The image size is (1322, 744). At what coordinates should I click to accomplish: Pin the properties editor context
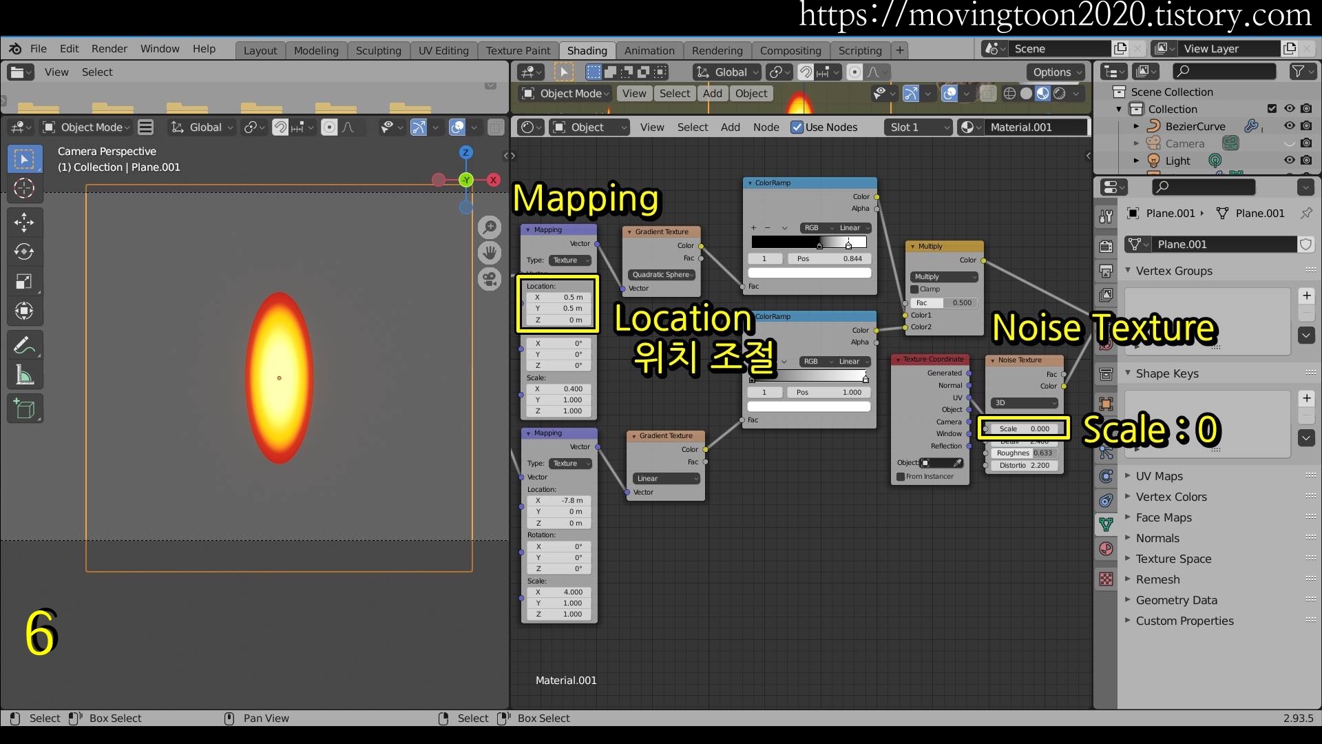(x=1306, y=214)
